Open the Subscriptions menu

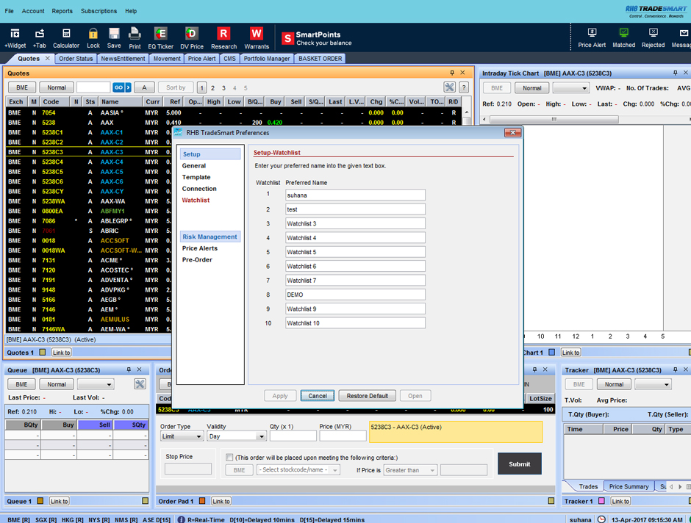(x=99, y=11)
